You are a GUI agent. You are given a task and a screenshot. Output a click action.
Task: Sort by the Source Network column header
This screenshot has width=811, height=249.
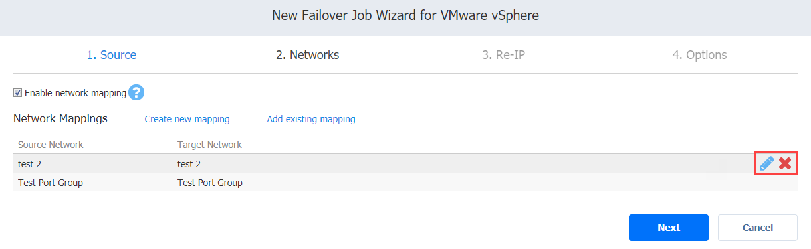51,145
